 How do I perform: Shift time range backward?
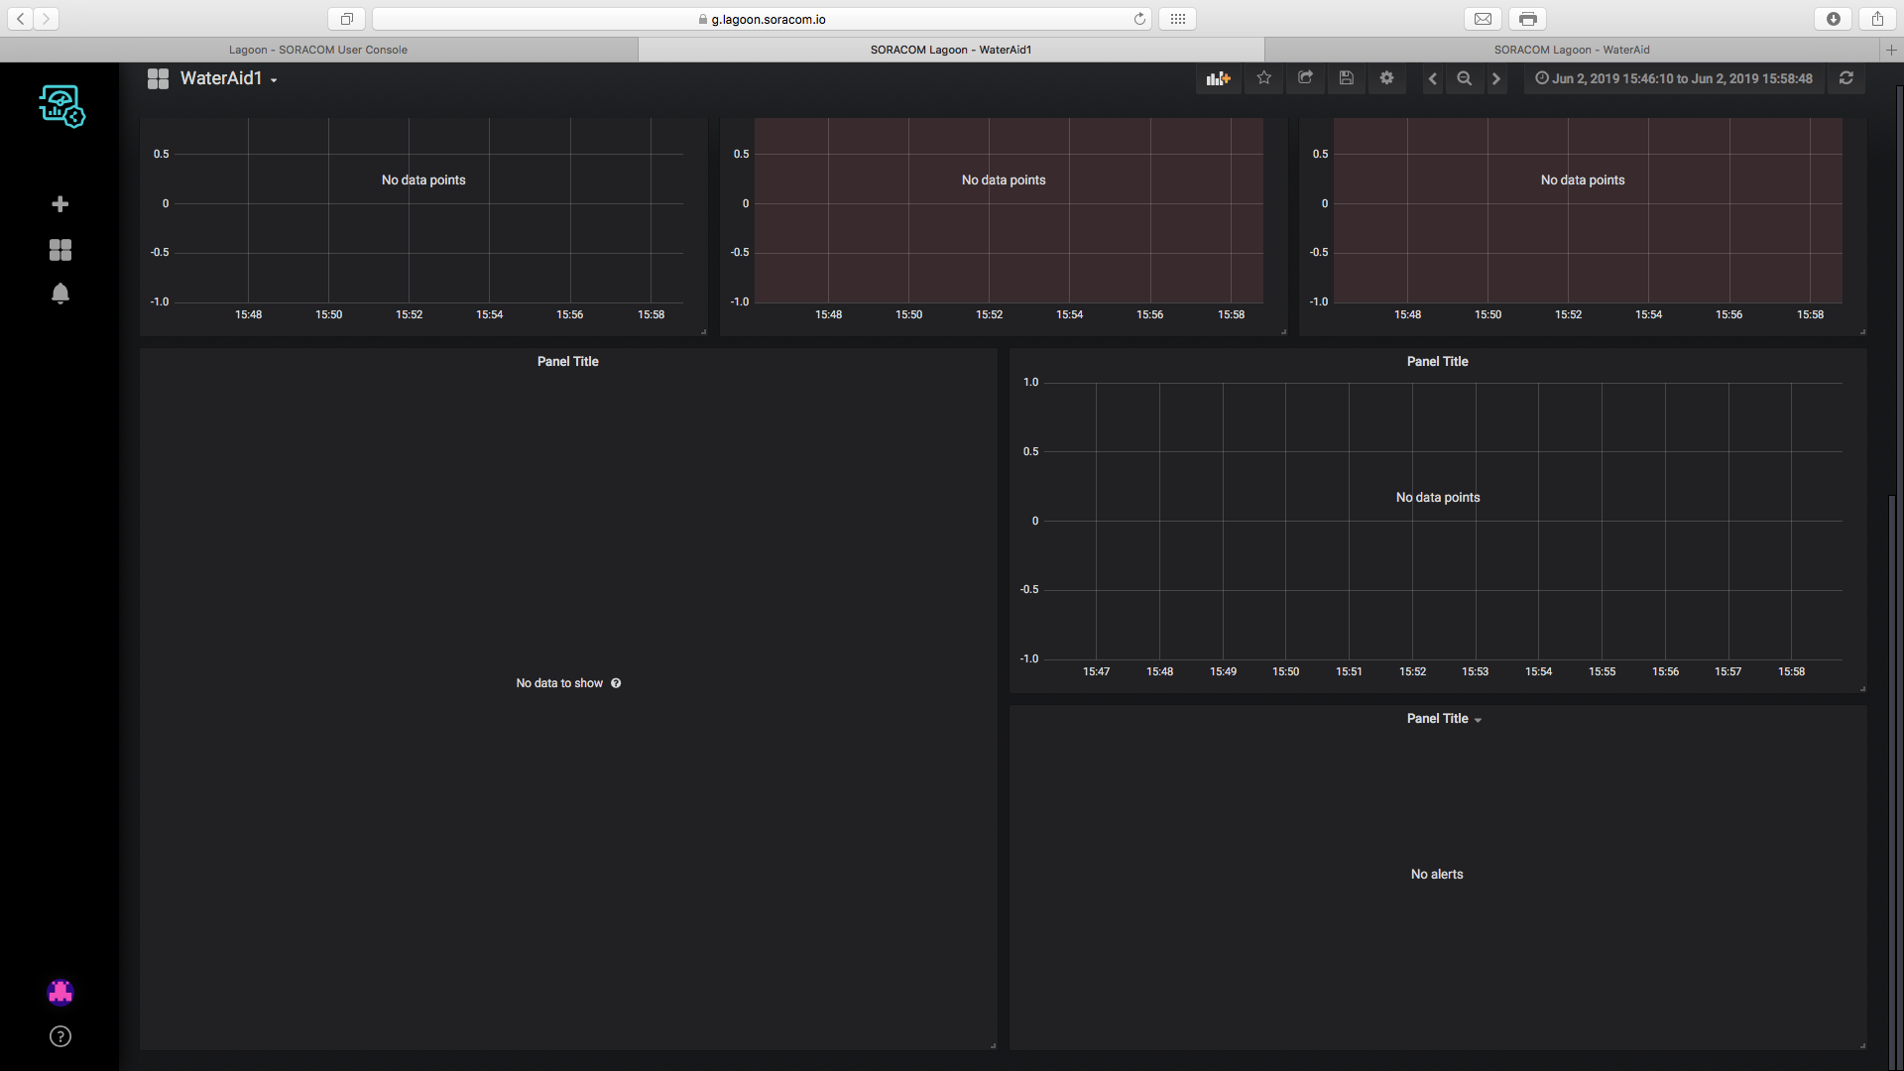coord(1432,78)
